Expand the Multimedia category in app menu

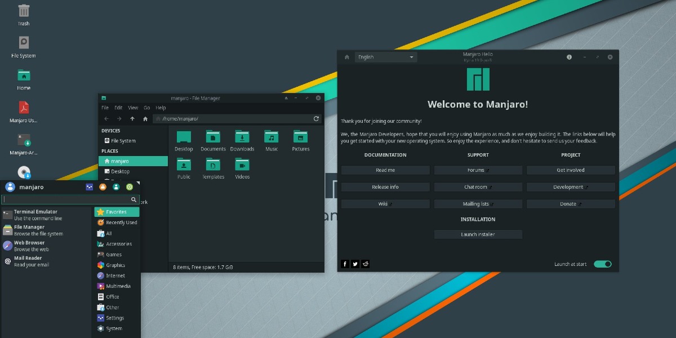[117, 286]
